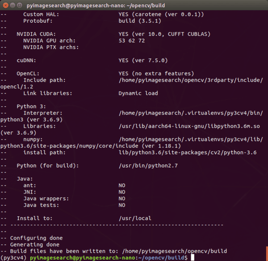Click 'Java:' heading
Viewport: 268px width, 261px height.
25,179
